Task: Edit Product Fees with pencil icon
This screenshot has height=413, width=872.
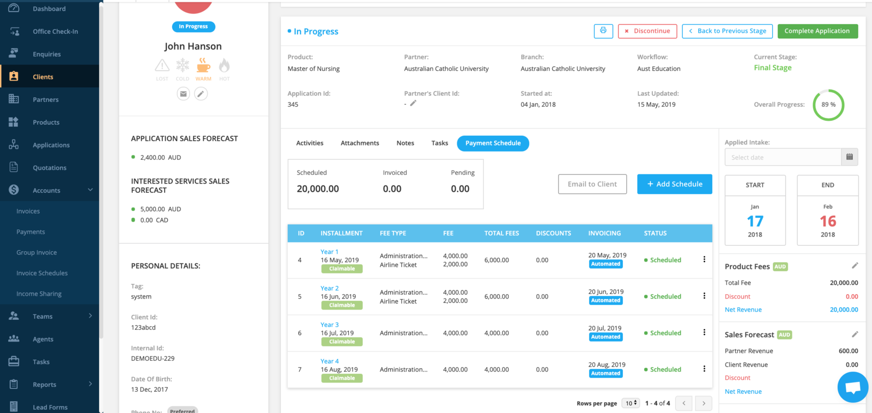Action: click(x=855, y=266)
